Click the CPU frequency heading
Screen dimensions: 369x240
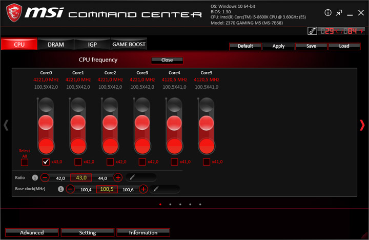click(x=98, y=60)
